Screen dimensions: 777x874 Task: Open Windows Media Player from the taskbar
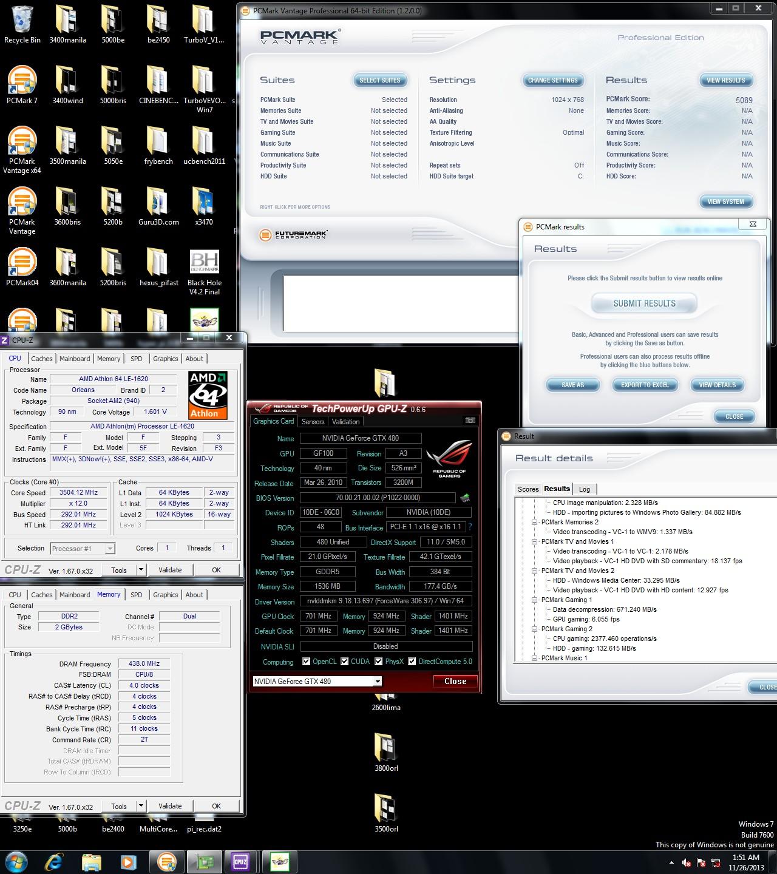click(128, 862)
